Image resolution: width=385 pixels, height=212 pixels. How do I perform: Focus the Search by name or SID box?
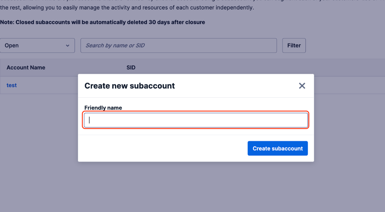pos(178,45)
